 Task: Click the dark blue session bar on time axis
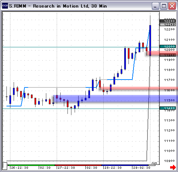tap(125, 165)
